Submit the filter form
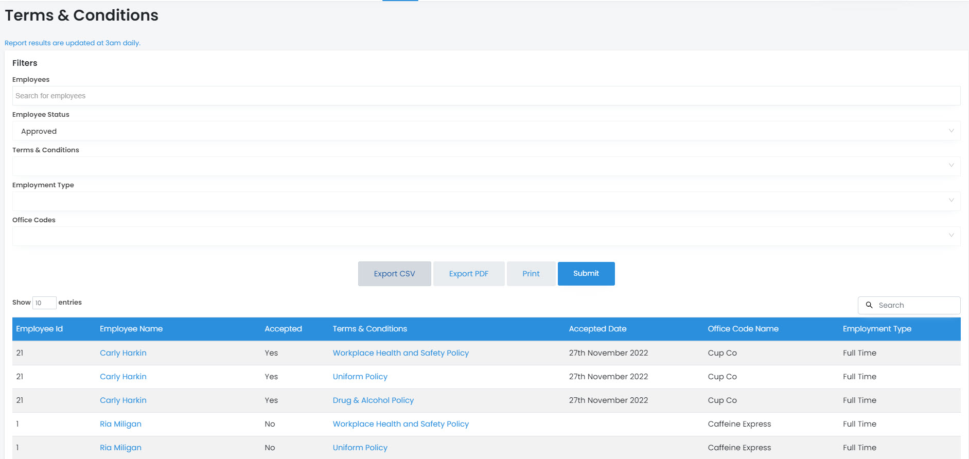The width and height of the screenshot is (969, 459). click(586, 274)
